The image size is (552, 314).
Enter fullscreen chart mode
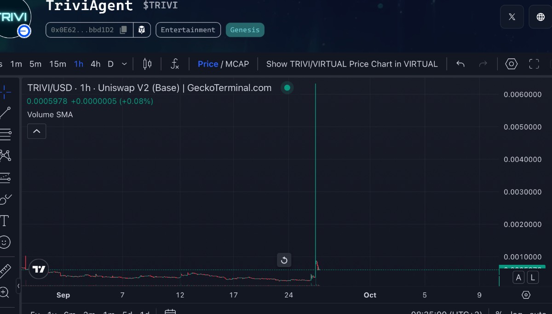[534, 64]
